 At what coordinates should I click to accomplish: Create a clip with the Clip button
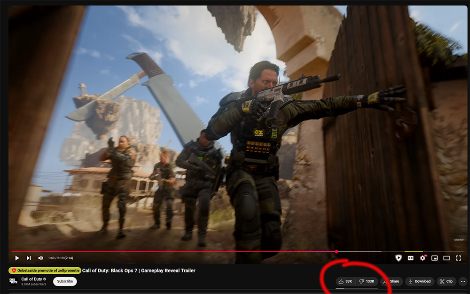pyautogui.click(x=446, y=281)
